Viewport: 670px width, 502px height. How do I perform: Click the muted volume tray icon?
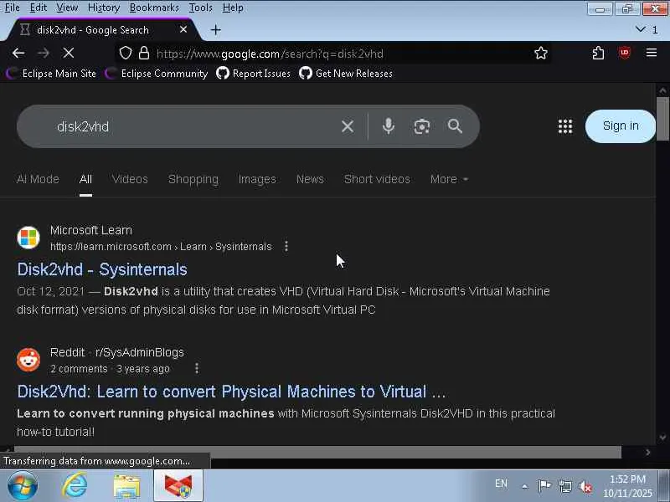[x=585, y=486]
